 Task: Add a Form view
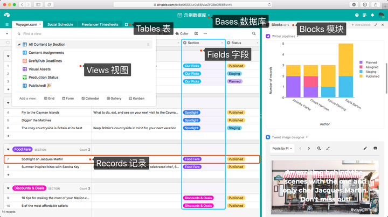coord(68,99)
